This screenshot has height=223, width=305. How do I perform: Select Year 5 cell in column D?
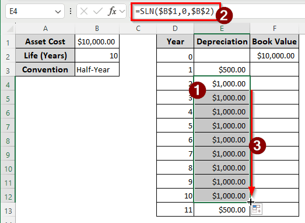pyautogui.click(x=176, y=126)
